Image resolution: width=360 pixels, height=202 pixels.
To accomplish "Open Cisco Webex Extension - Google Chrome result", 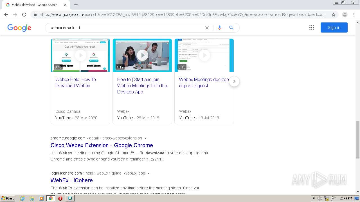I will tap(102, 145).
